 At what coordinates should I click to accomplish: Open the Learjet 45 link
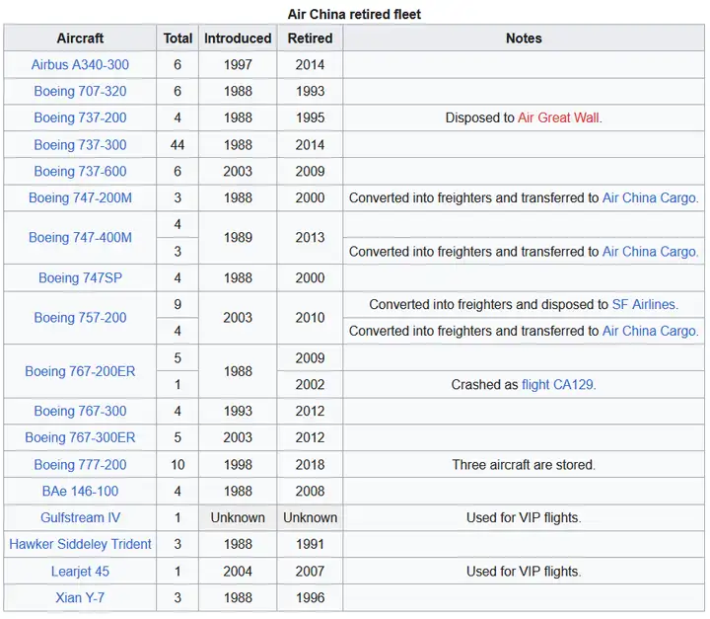[80, 572]
